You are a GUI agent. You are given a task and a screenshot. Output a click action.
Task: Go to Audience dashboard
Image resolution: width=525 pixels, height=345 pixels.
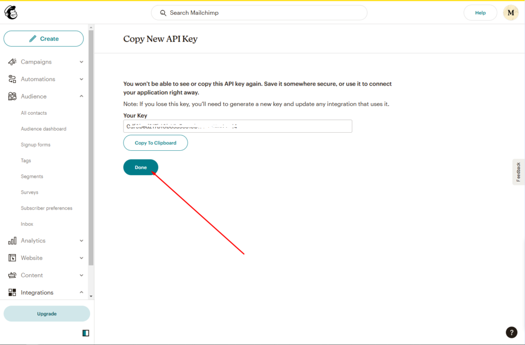44,129
